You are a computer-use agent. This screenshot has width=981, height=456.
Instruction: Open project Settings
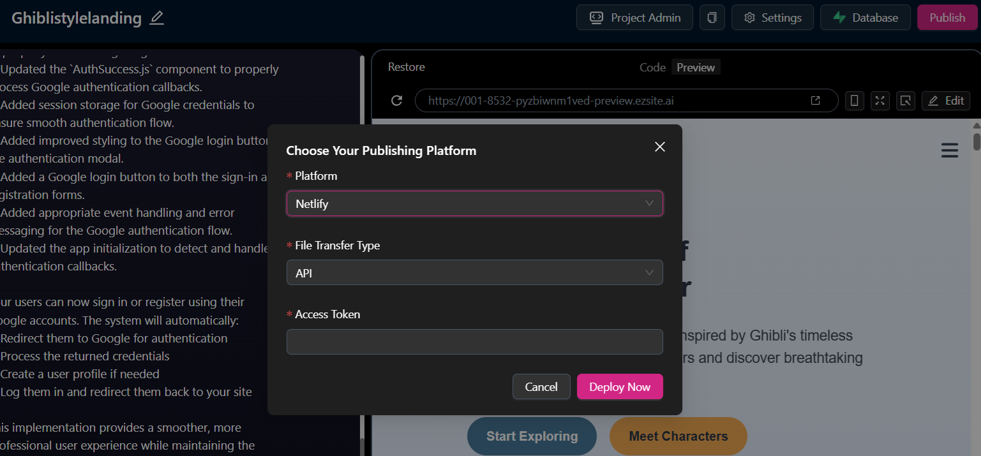pyautogui.click(x=772, y=18)
